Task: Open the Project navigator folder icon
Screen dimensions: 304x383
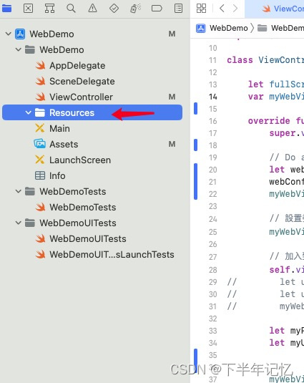Action: (x=7, y=9)
